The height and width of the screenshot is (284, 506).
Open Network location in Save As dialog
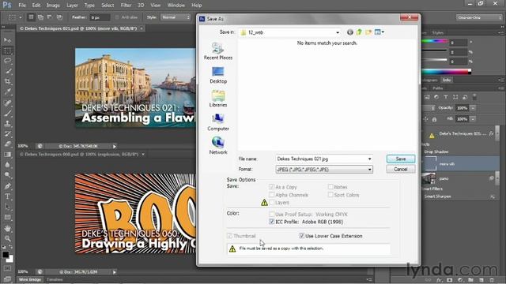click(x=218, y=145)
